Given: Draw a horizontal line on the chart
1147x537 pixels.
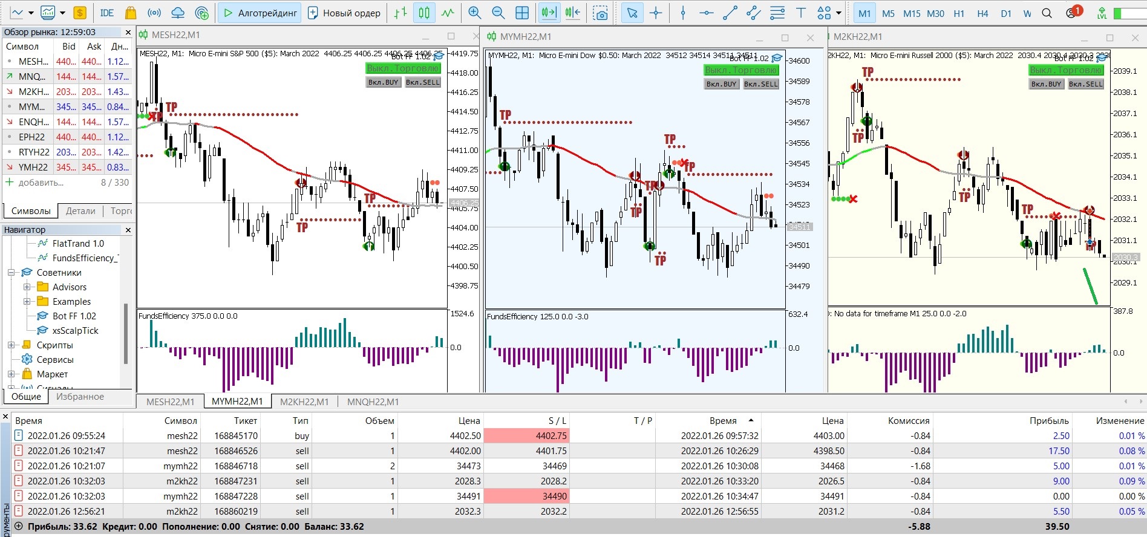Looking at the screenshot, I should [707, 13].
